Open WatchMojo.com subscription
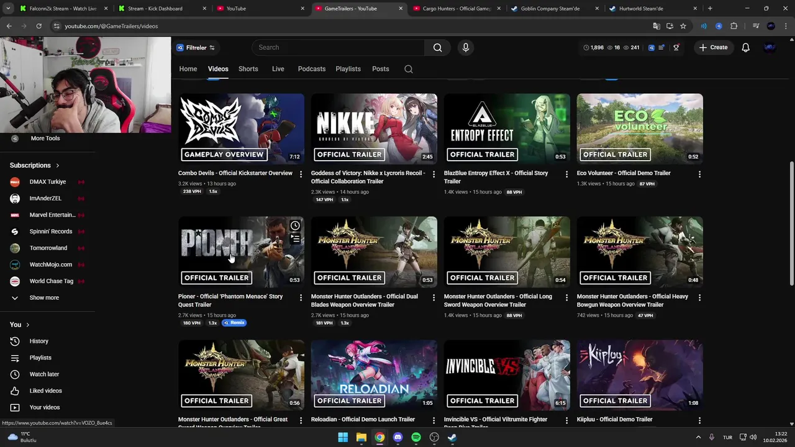 point(51,264)
